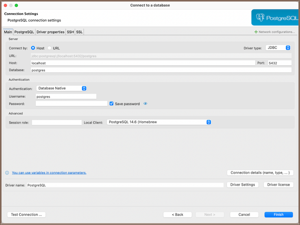Image resolution: width=300 pixels, height=225 pixels.
Task: Click the red close window button
Action: [5, 5]
